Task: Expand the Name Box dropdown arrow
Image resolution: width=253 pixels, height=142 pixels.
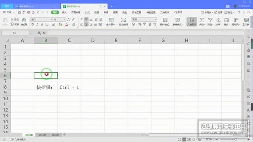Action: coord(28,33)
